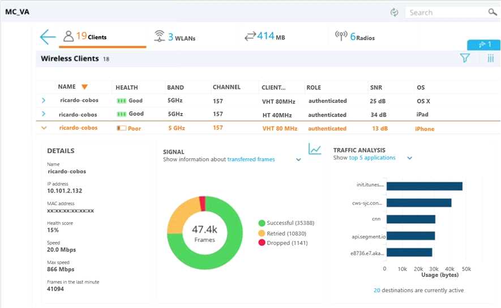The height and width of the screenshot is (308, 501).
Task: Click the blue alerts badge
Action: [483, 45]
